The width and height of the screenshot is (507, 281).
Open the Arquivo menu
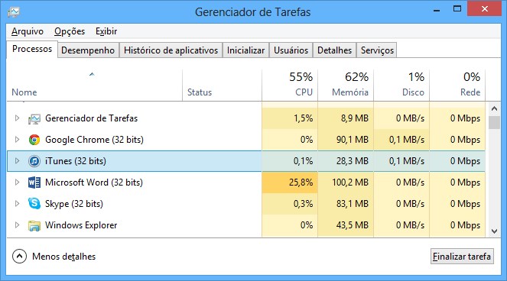click(x=28, y=31)
